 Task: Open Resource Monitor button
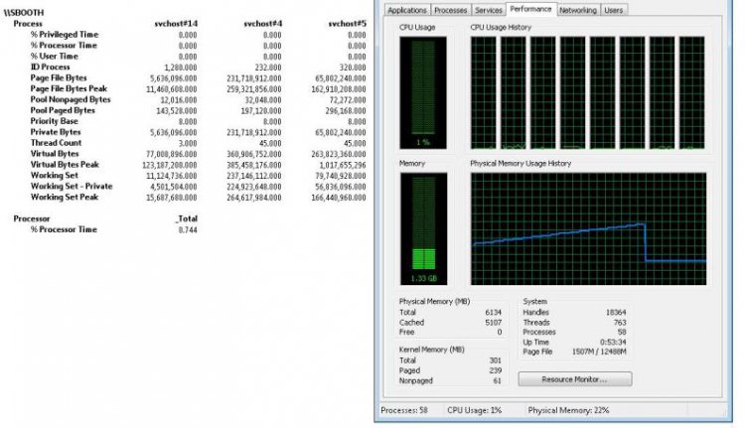pyautogui.click(x=575, y=379)
